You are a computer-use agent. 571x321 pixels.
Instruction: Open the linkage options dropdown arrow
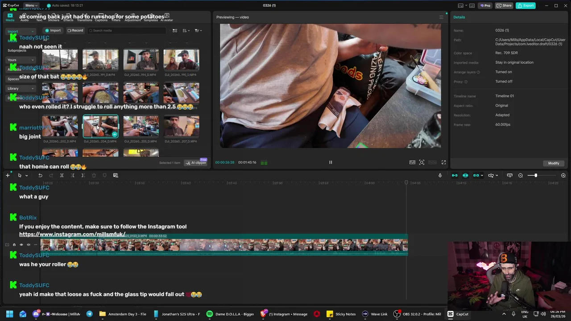pos(482,176)
